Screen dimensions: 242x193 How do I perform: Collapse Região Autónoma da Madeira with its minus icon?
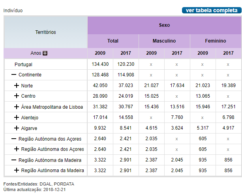[14, 160]
